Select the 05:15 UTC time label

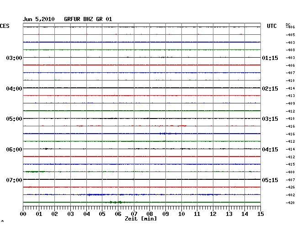point(270,180)
